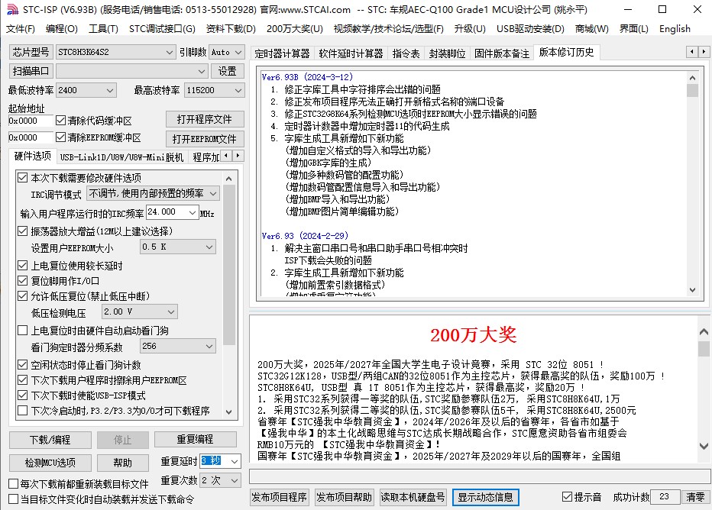712x510 pixels.
Task: Switch to 软件延时计算器 tab
Action: pyautogui.click(x=351, y=53)
